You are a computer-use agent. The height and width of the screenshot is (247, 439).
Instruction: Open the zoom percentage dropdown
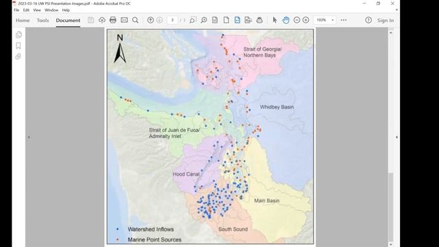click(x=333, y=20)
